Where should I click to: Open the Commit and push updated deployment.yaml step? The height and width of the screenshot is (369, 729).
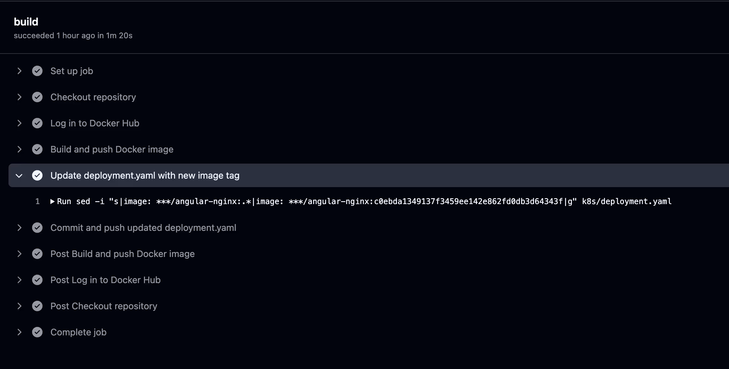pyautogui.click(x=143, y=228)
